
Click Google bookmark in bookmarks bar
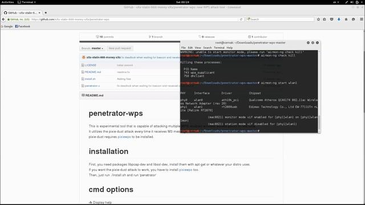7,26
